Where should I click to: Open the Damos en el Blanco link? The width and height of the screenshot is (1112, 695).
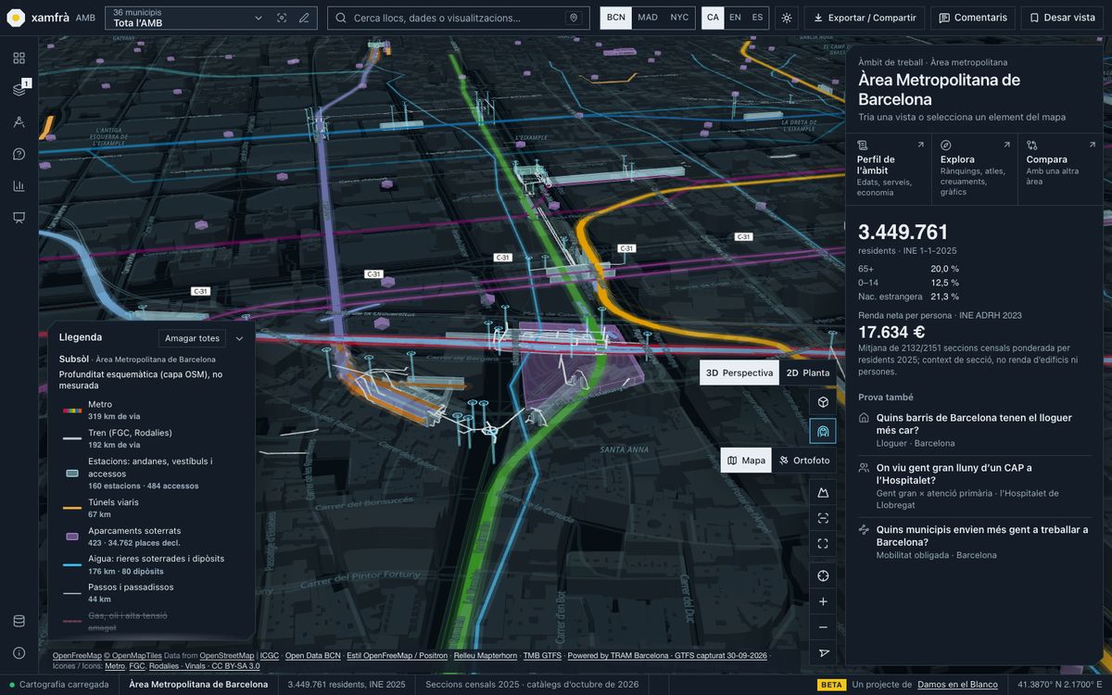[x=957, y=685]
